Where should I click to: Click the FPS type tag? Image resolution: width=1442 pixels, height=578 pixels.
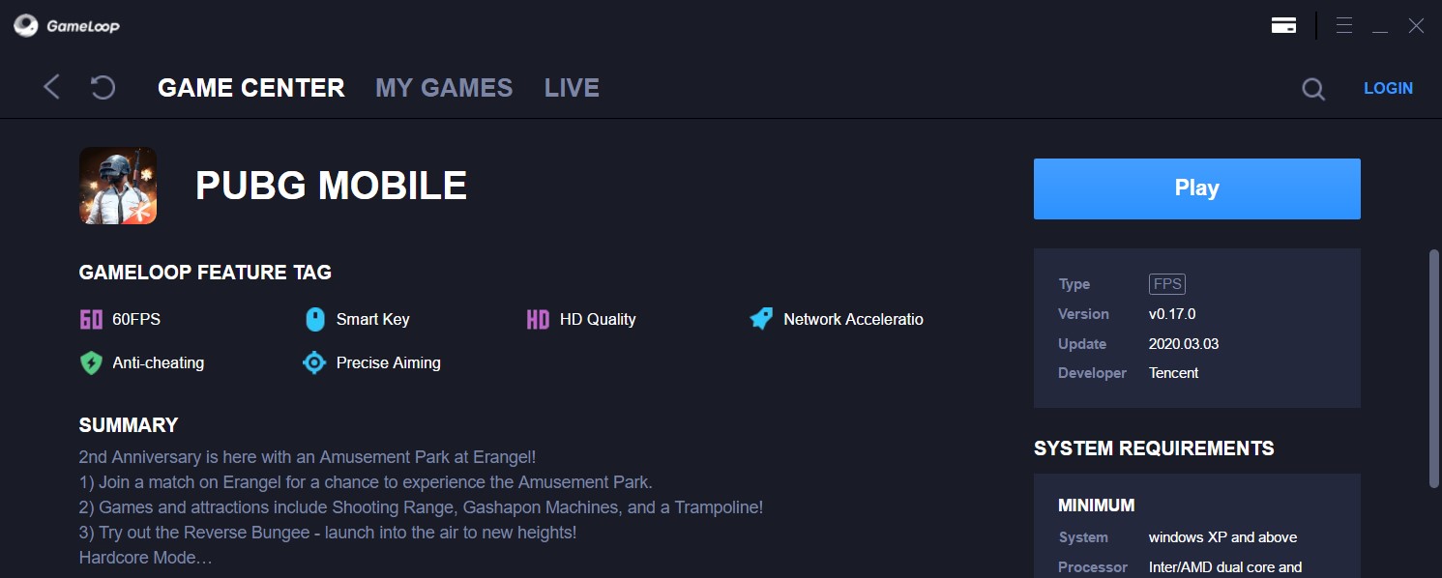tap(1167, 284)
